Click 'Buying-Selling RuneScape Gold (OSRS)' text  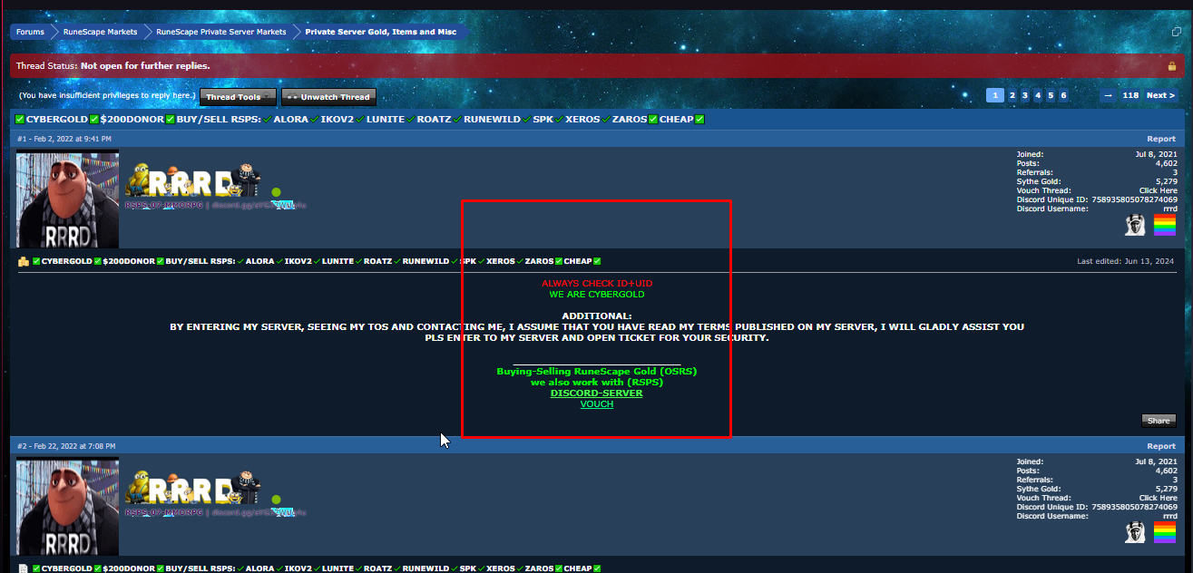coord(597,372)
